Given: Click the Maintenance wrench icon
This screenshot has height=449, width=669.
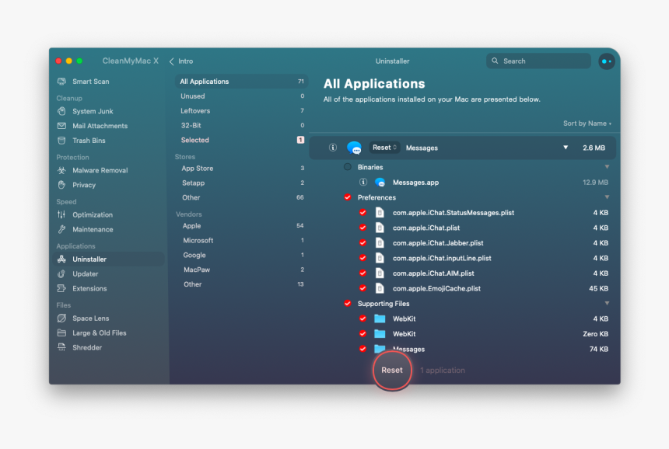Looking at the screenshot, I should click(62, 229).
